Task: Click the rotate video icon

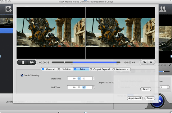Action: 144,62
